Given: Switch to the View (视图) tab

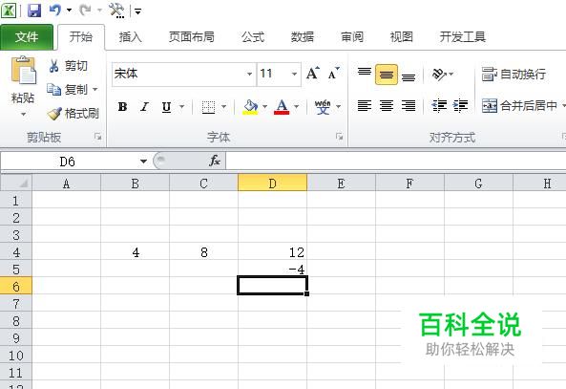Looking at the screenshot, I should click(x=402, y=37).
